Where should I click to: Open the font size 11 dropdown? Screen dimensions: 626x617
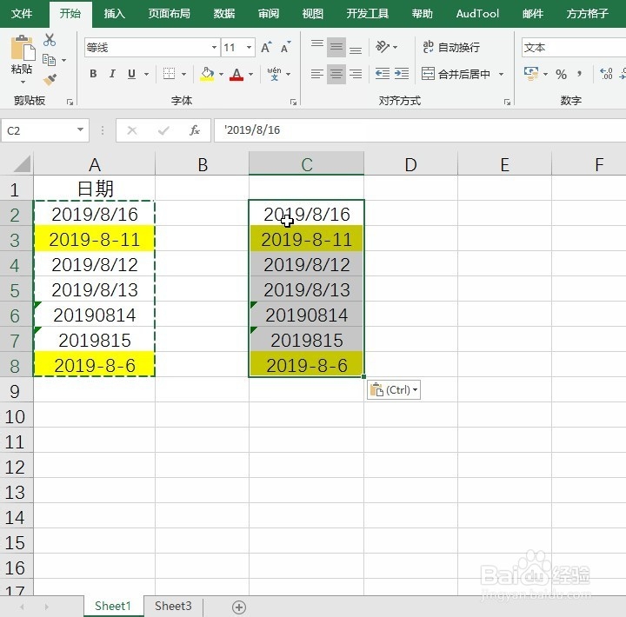point(250,48)
